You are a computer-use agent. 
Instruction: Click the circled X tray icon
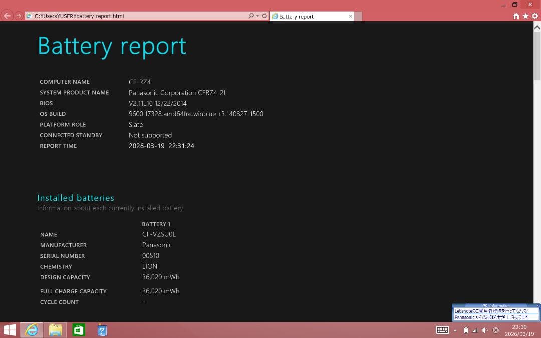496,330
